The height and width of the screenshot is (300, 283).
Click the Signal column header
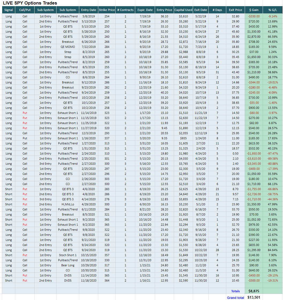pyautogui.click(x=9, y=10)
